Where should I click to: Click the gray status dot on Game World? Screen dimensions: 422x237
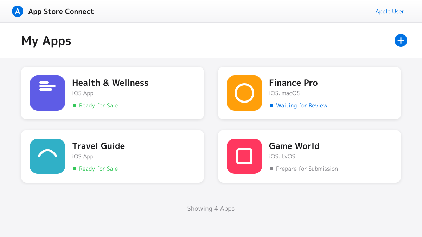(x=271, y=169)
